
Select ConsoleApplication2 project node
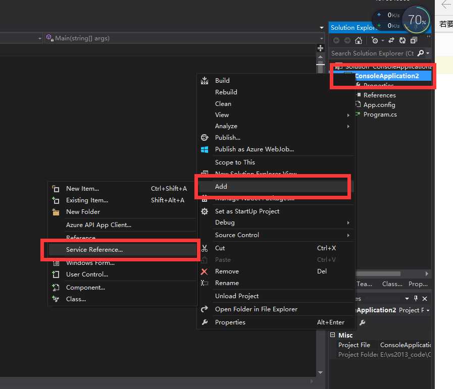(x=386, y=76)
